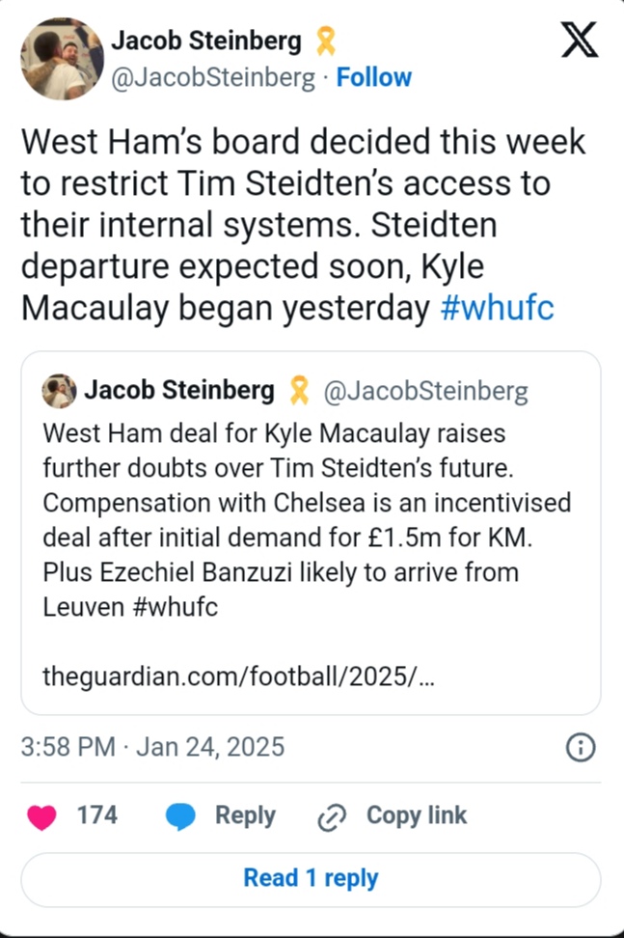Click the copy link chain icon
Viewport: 624px width, 938px height.
332,816
